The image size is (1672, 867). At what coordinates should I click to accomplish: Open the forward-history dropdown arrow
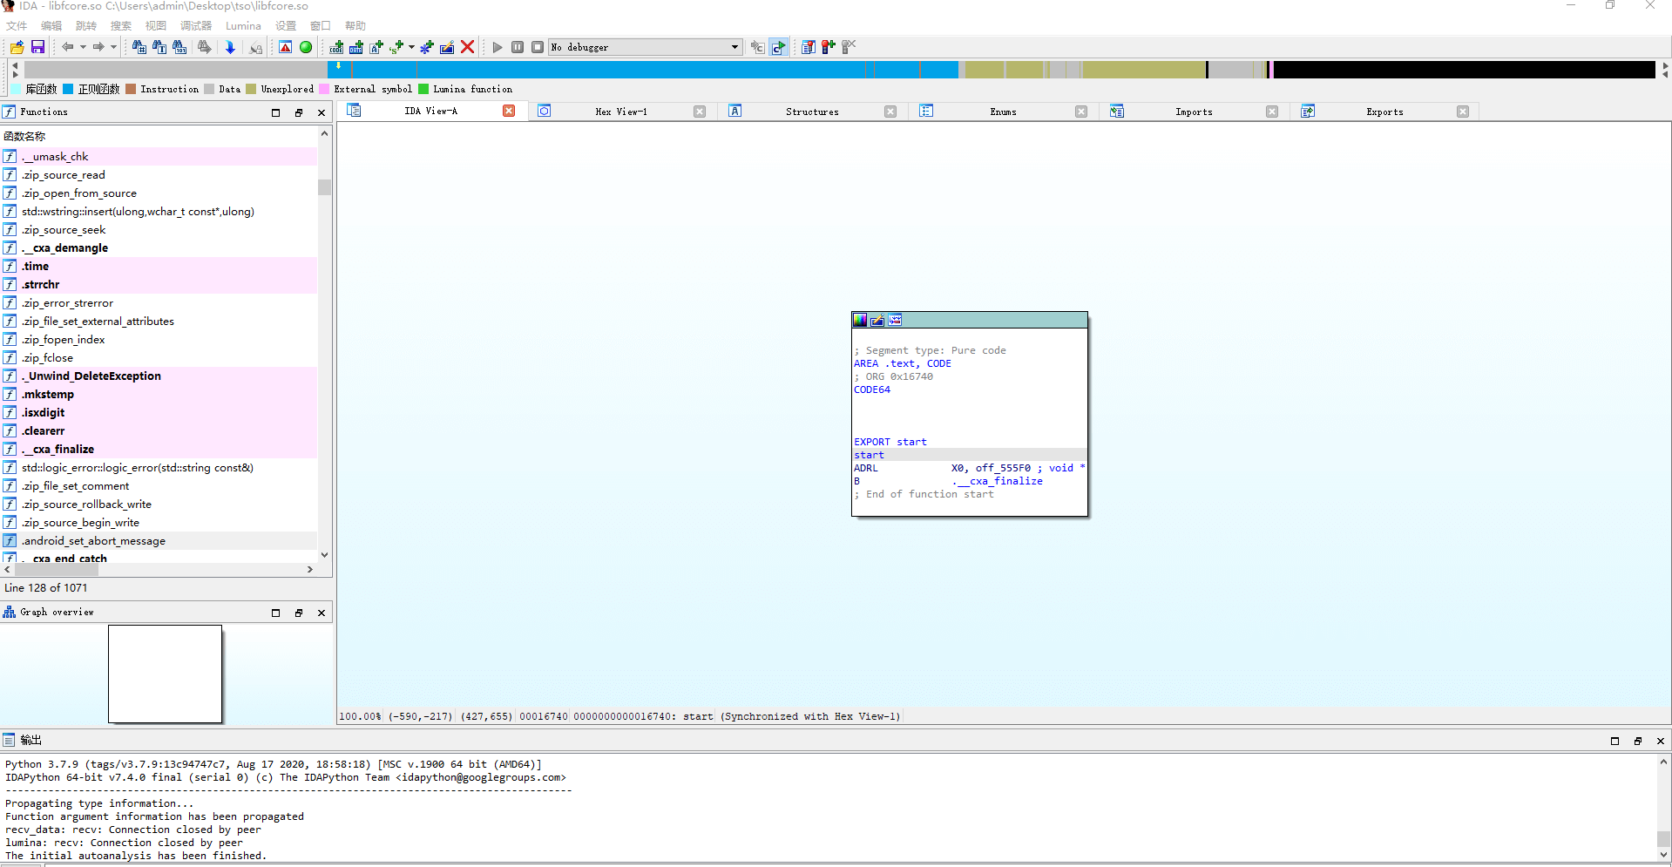[113, 47]
